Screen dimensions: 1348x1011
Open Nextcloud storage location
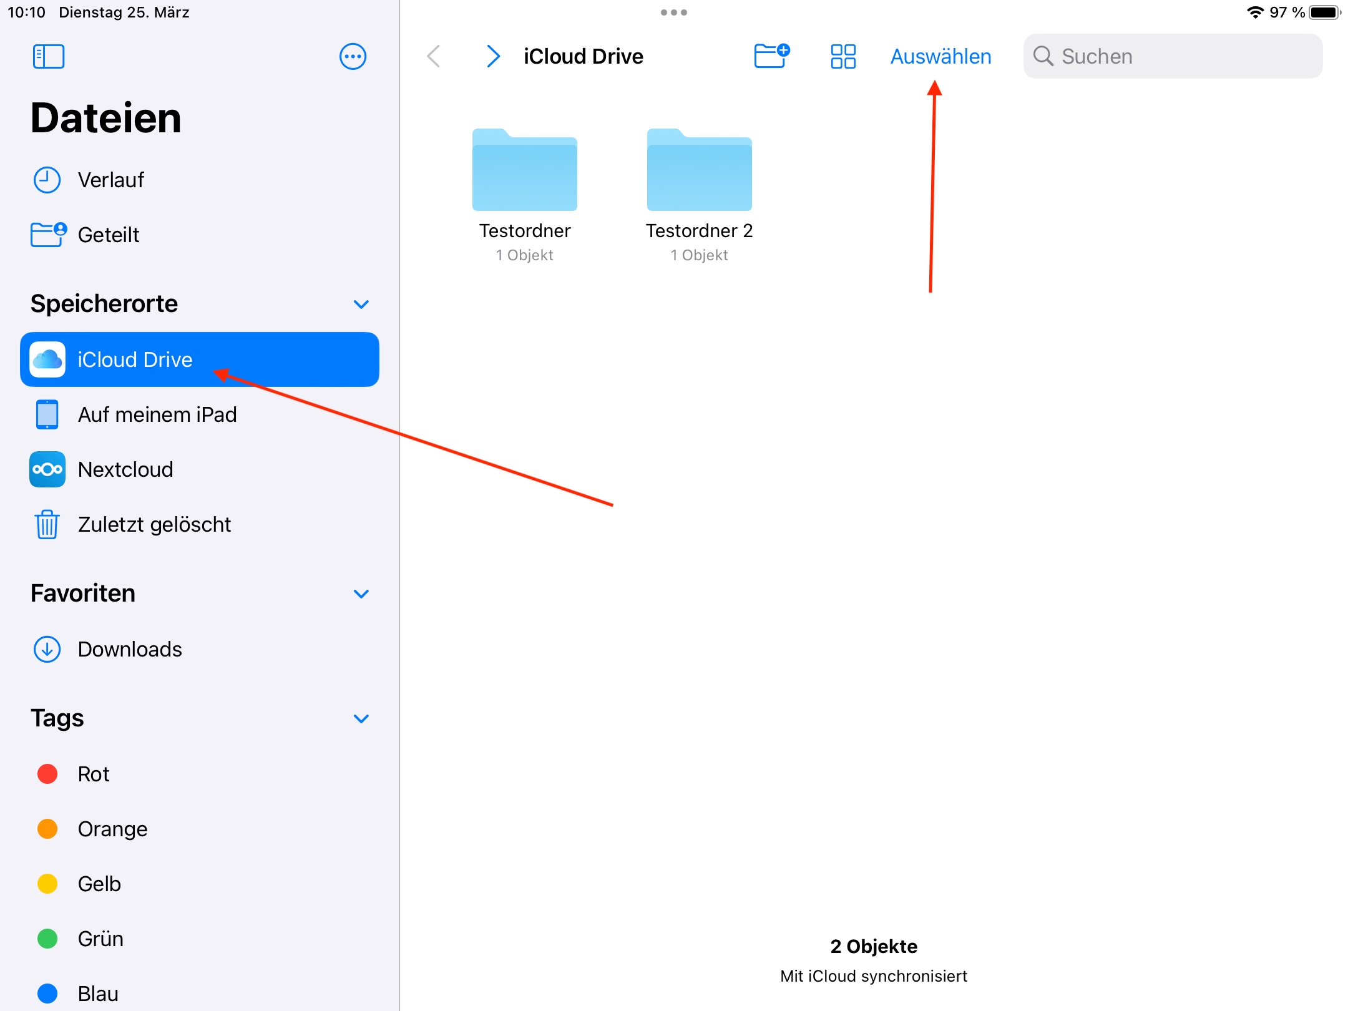(125, 469)
